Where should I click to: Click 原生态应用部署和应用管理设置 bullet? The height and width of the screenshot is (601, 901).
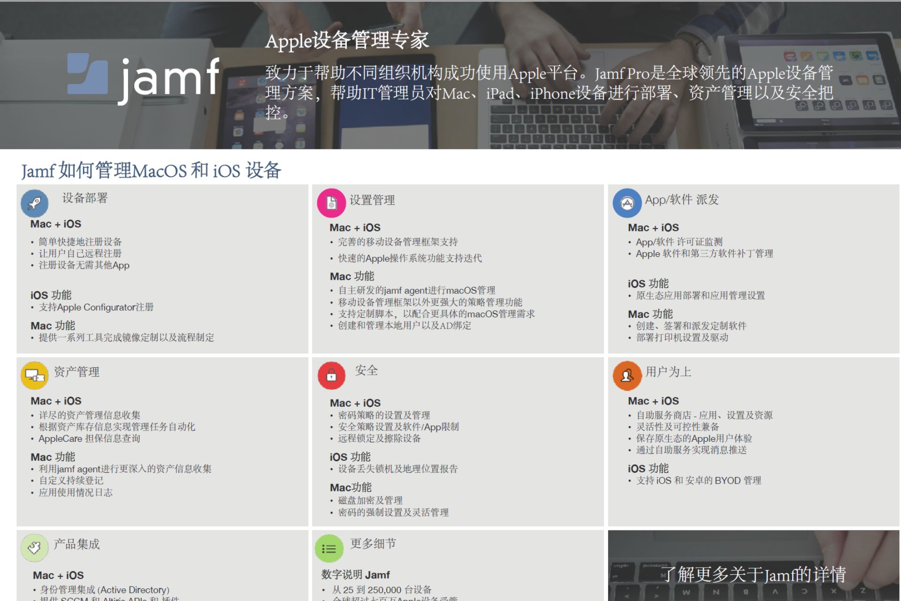(x=700, y=296)
